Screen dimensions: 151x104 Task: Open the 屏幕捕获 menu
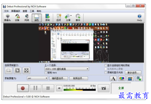tap(16, 11)
